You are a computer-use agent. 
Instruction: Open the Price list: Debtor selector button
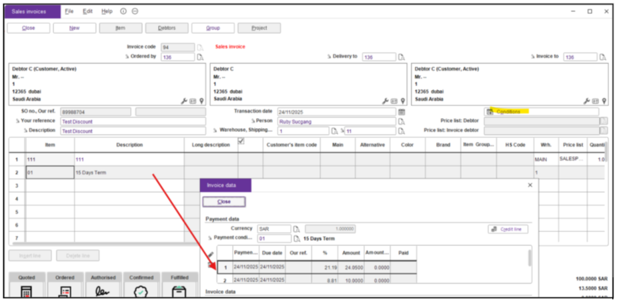(604, 121)
